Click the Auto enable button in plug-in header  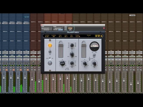66,28
